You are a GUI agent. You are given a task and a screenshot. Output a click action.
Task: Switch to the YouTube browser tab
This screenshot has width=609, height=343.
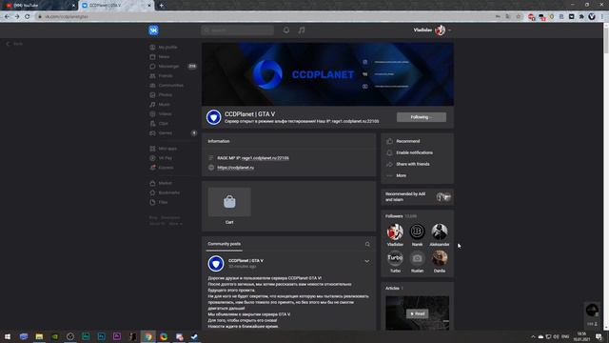(x=39, y=6)
